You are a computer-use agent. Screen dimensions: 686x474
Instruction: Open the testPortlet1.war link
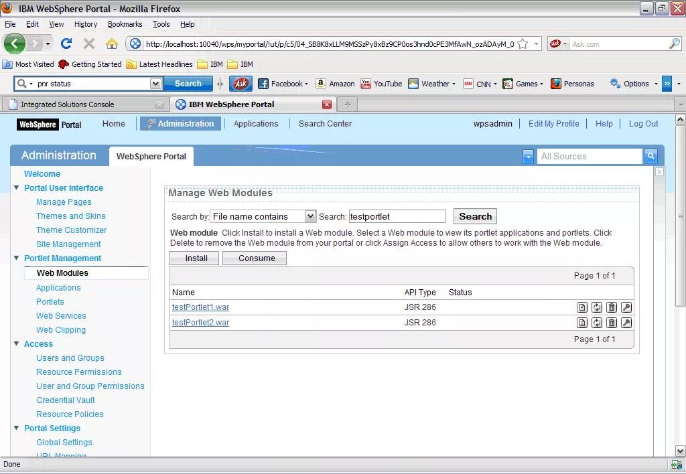[200, 307]
